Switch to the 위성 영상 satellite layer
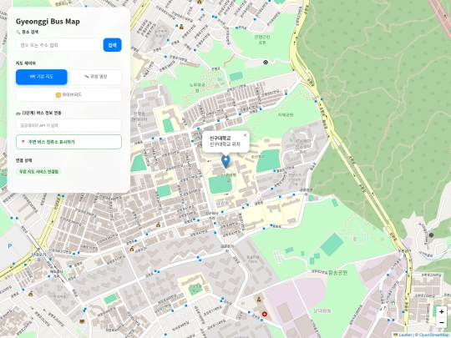The height and width of the screenshot is (338, 451). point(96,77)
